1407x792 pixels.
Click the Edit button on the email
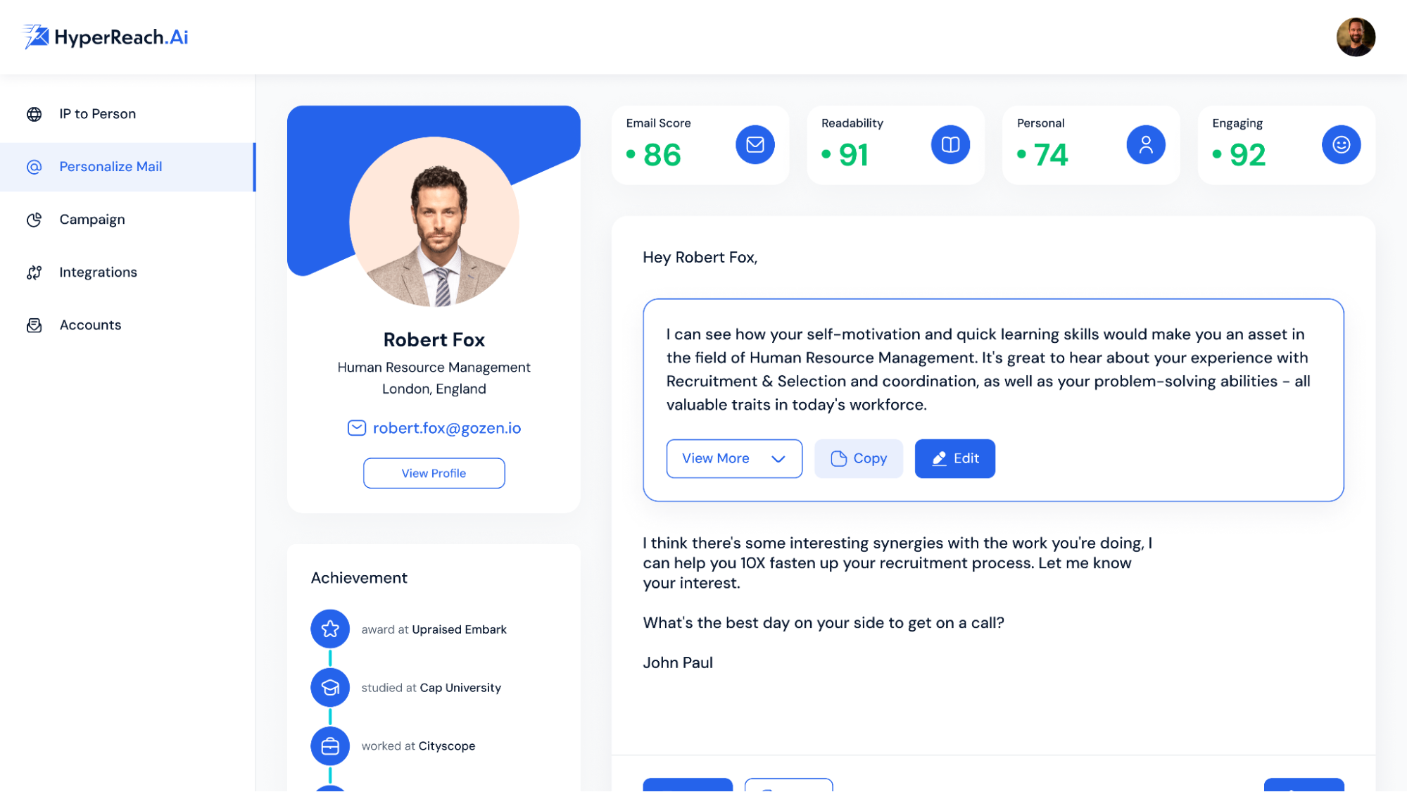tap(954, 458)
